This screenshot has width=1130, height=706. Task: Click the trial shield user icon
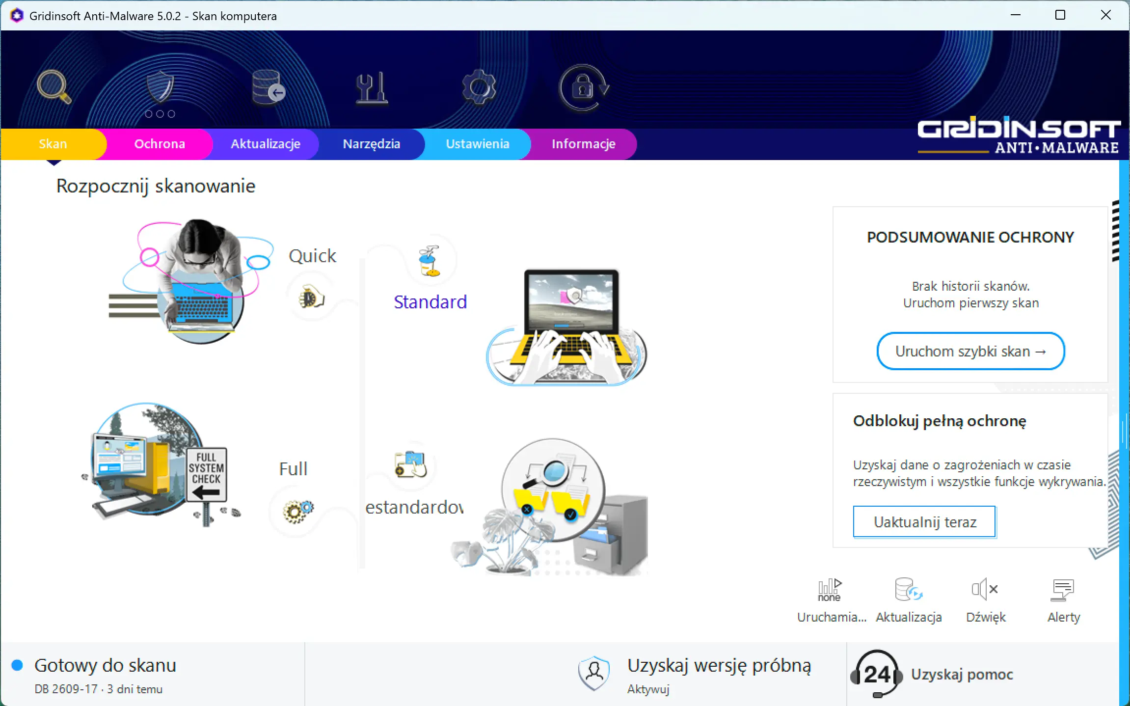tap(594, 673)
